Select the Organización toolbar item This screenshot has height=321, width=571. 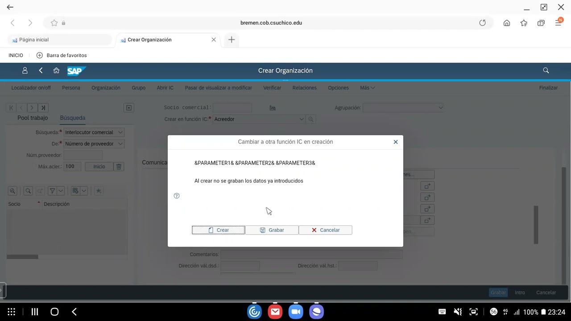click(106, 88)
